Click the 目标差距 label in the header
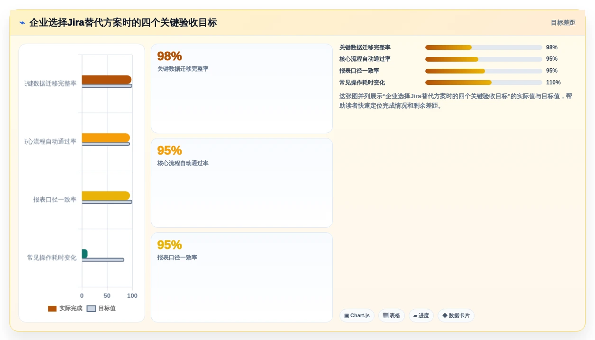Screen dimensions: 595x340 563,23
